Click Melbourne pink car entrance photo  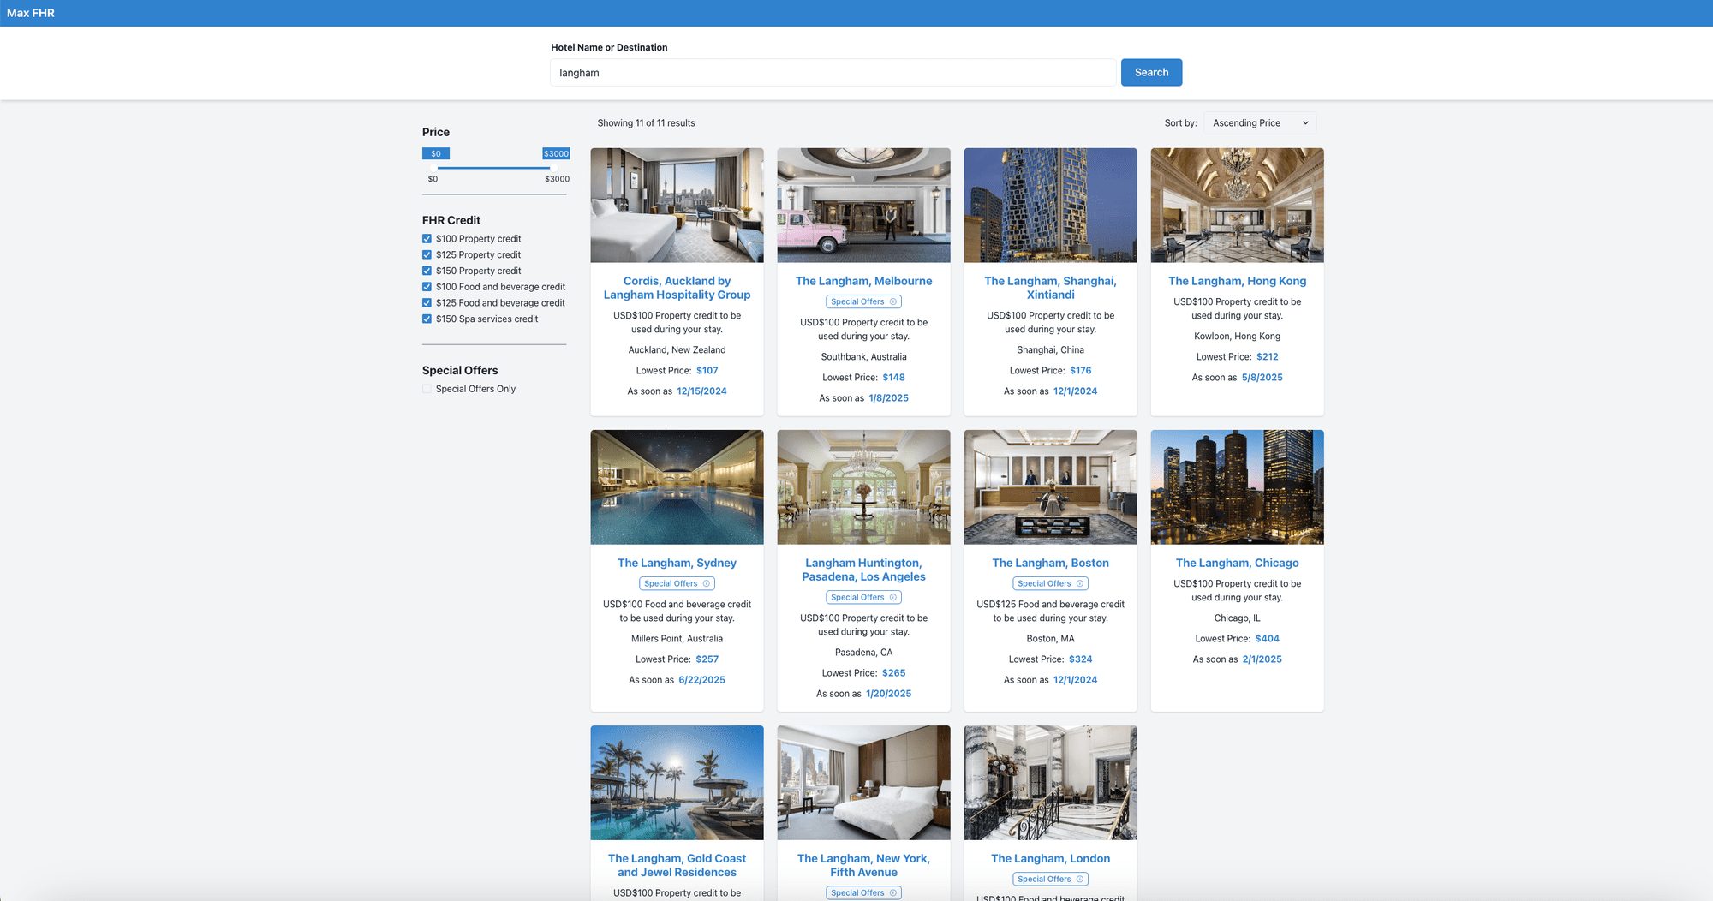coord(863,206)
